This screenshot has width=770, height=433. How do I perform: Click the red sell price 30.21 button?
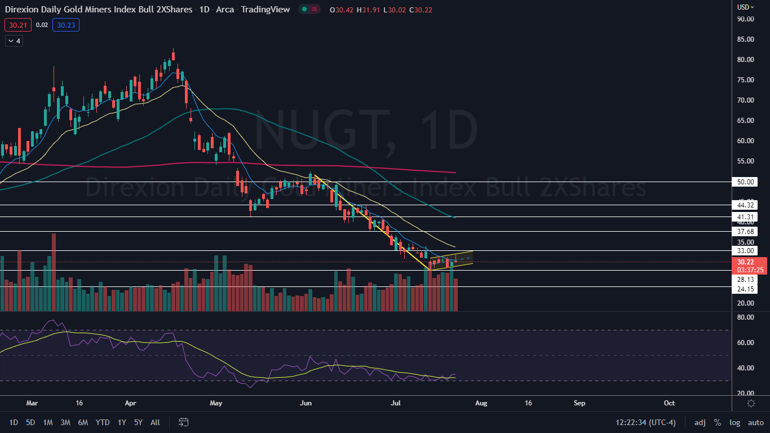[x=17, y=25]
